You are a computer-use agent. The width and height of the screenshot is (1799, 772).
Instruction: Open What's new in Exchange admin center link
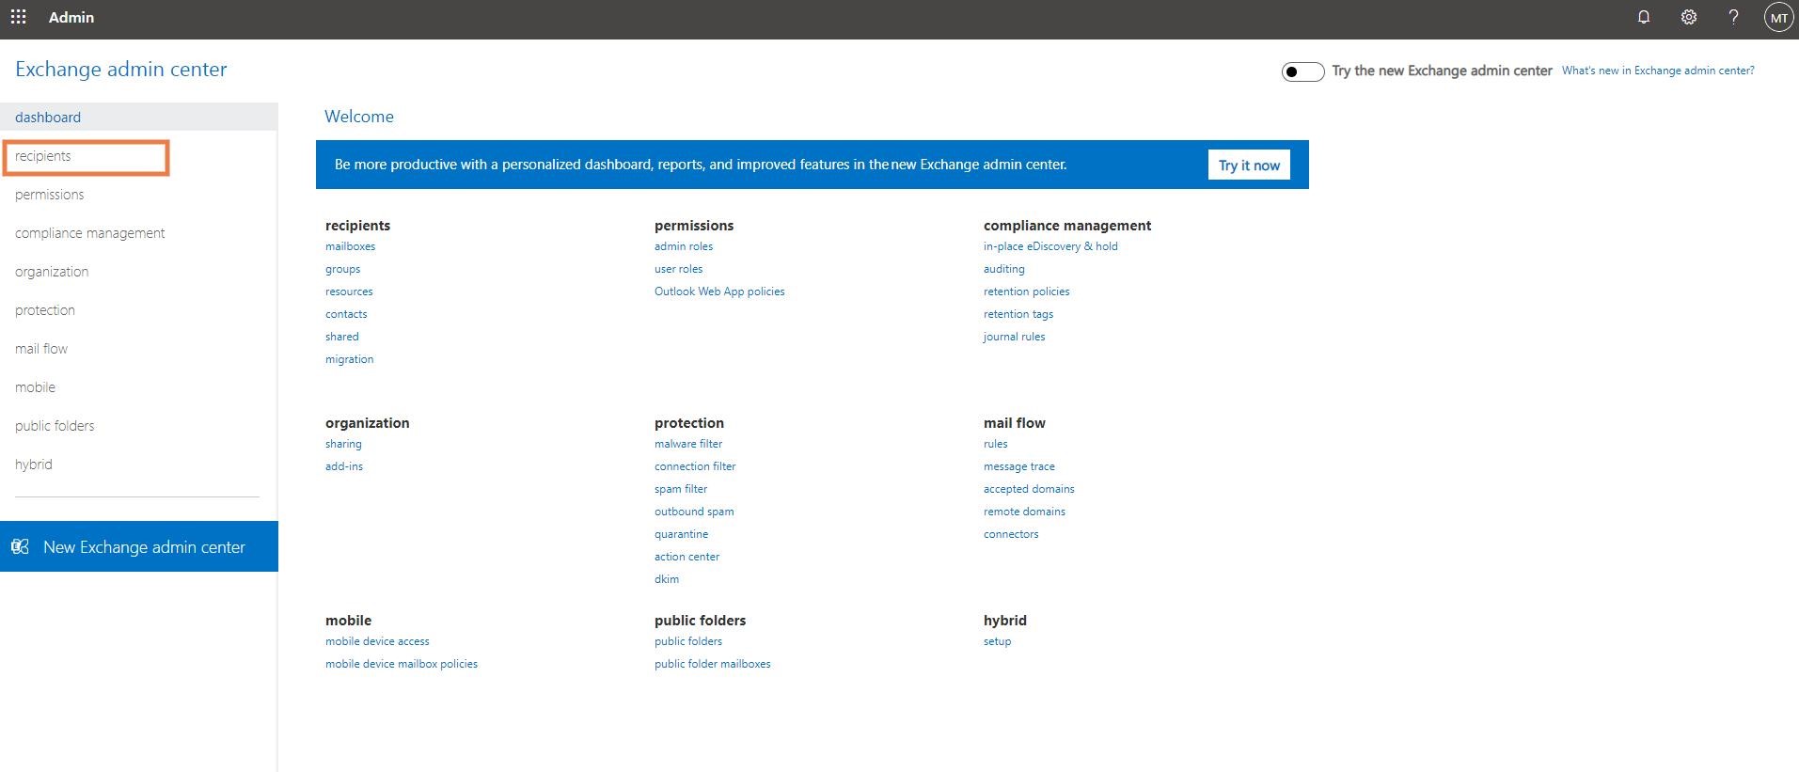pos(1658,71)
